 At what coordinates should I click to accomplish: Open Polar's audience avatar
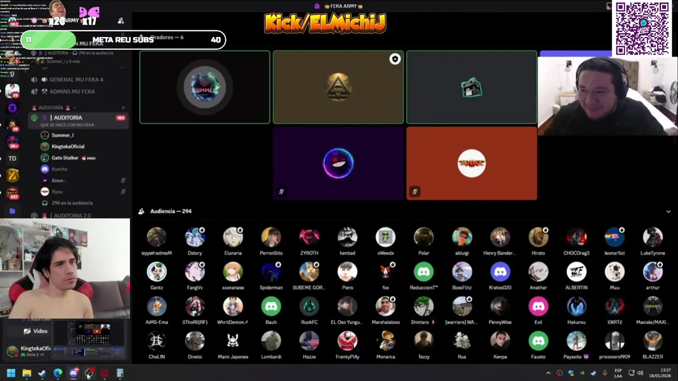click(424, 237)
